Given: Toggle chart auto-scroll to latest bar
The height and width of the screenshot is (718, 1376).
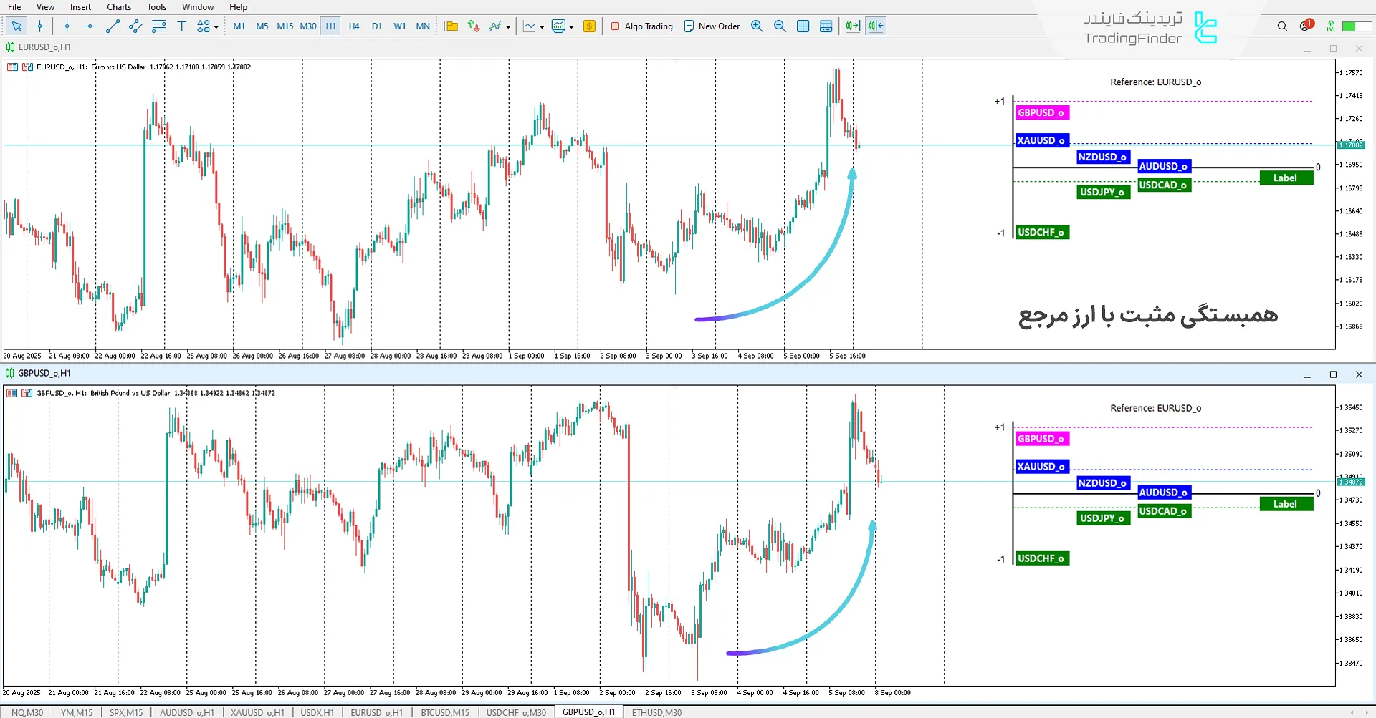Looking at the screenshot, I should click(x=852, y=26).
